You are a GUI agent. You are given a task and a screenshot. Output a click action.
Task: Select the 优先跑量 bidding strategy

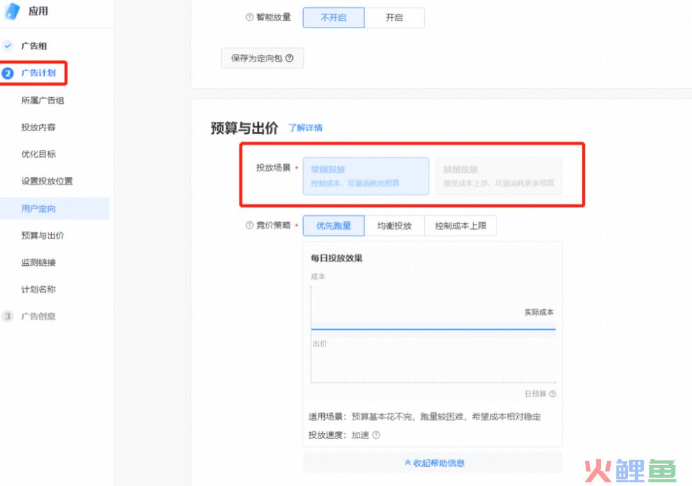click(x=334, y=226)
